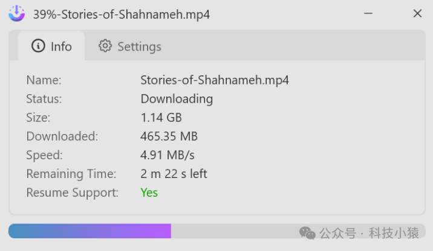This screenshot has width=433, height=251.
Task: Click the 4.91 MB/s speed value
Action: (x=167, y=155)
